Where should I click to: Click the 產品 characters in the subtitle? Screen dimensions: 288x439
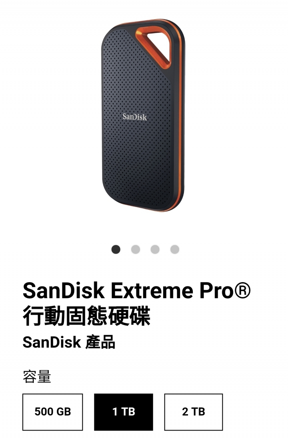[x=100, y=342]
